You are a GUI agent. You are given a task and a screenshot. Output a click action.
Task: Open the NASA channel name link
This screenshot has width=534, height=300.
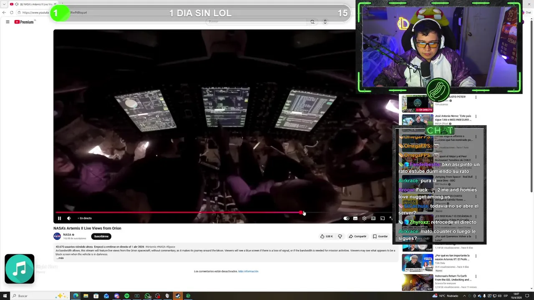67,235
